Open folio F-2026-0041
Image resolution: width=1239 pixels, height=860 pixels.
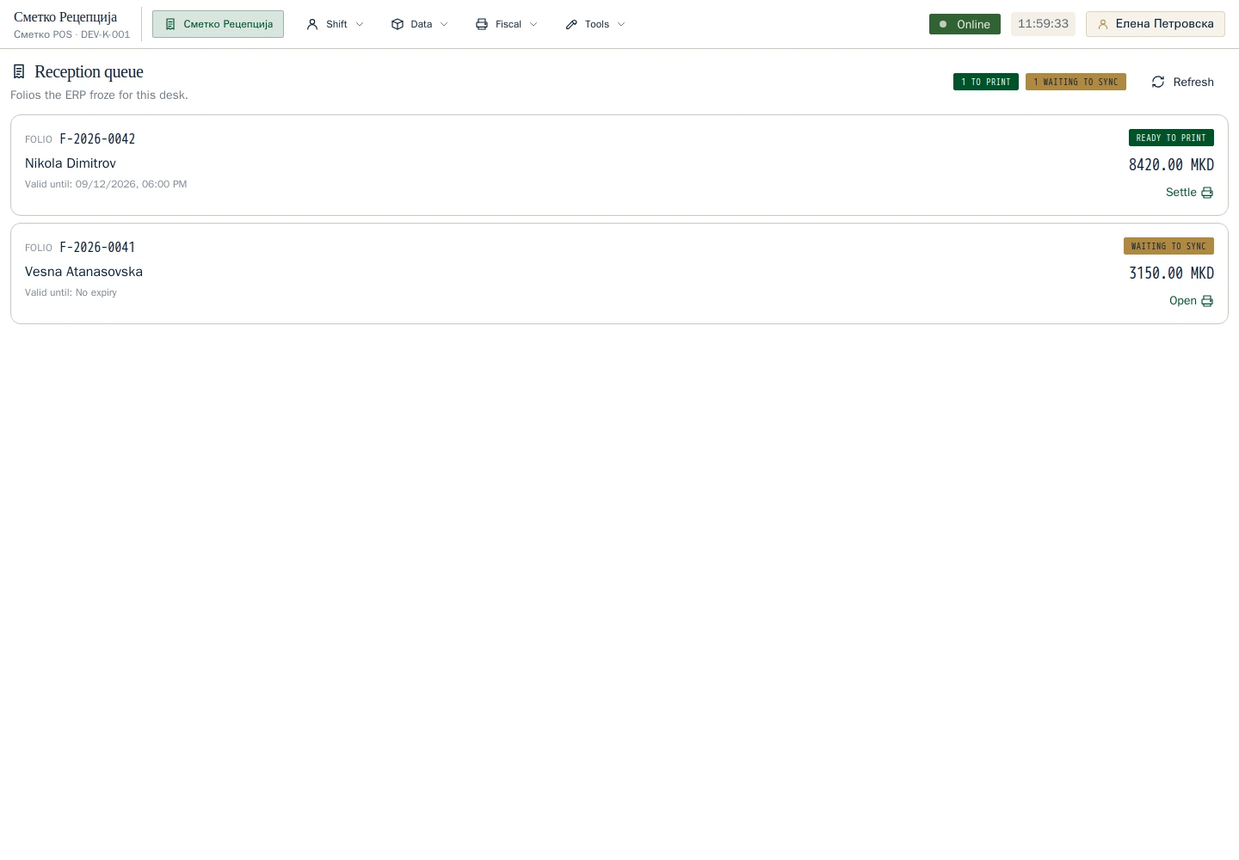pyautogui.click(x=1191, y=301)
